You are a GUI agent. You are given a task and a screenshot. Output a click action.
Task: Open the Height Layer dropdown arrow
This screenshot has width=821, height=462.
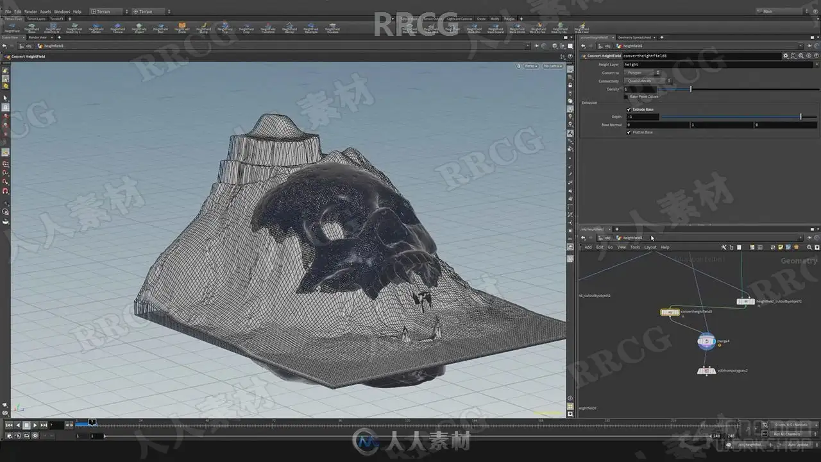pyautogui.click(x=817, y=64)
